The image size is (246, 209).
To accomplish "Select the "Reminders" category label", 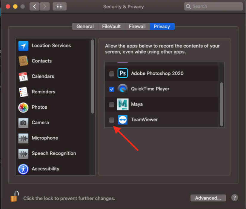I will click(x=44, y=92).
